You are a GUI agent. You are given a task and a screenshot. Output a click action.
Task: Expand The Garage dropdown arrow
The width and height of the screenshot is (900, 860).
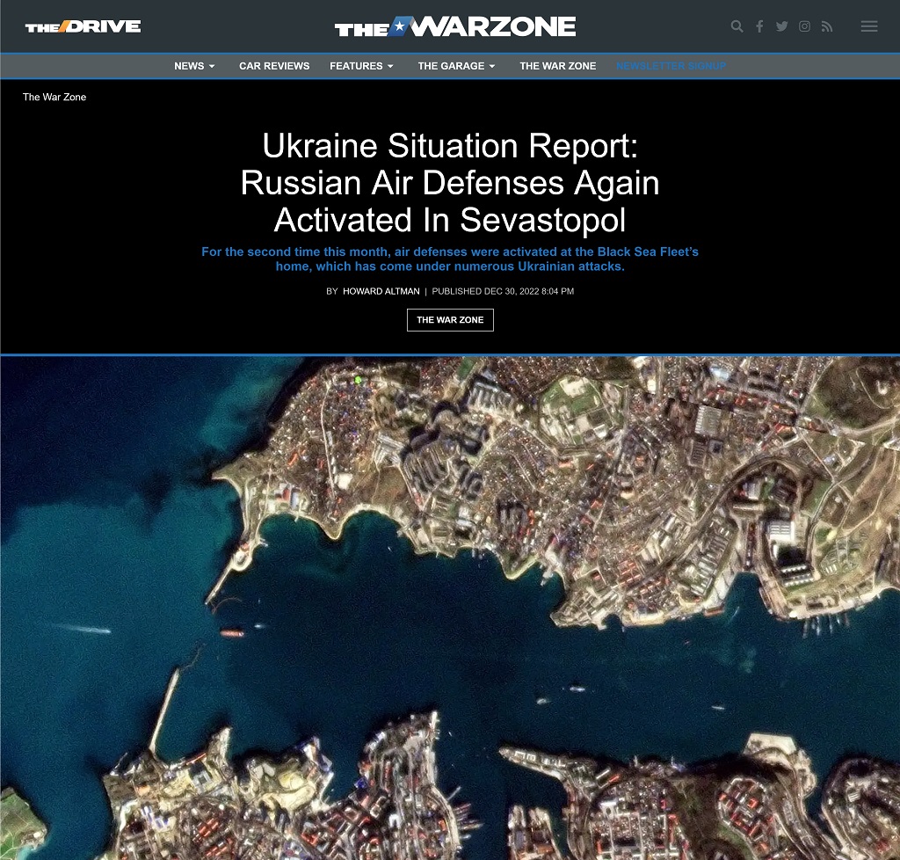coord(492,67)
